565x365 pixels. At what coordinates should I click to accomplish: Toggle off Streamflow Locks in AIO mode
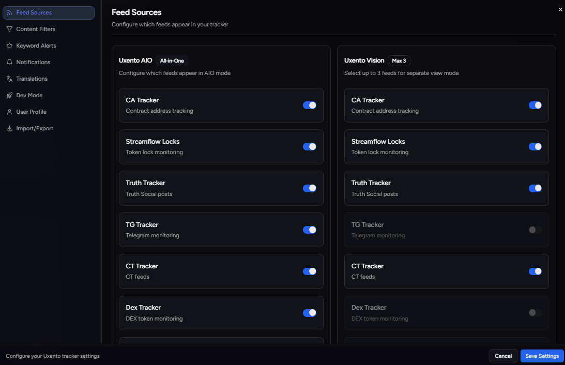(x=309, y=146)
